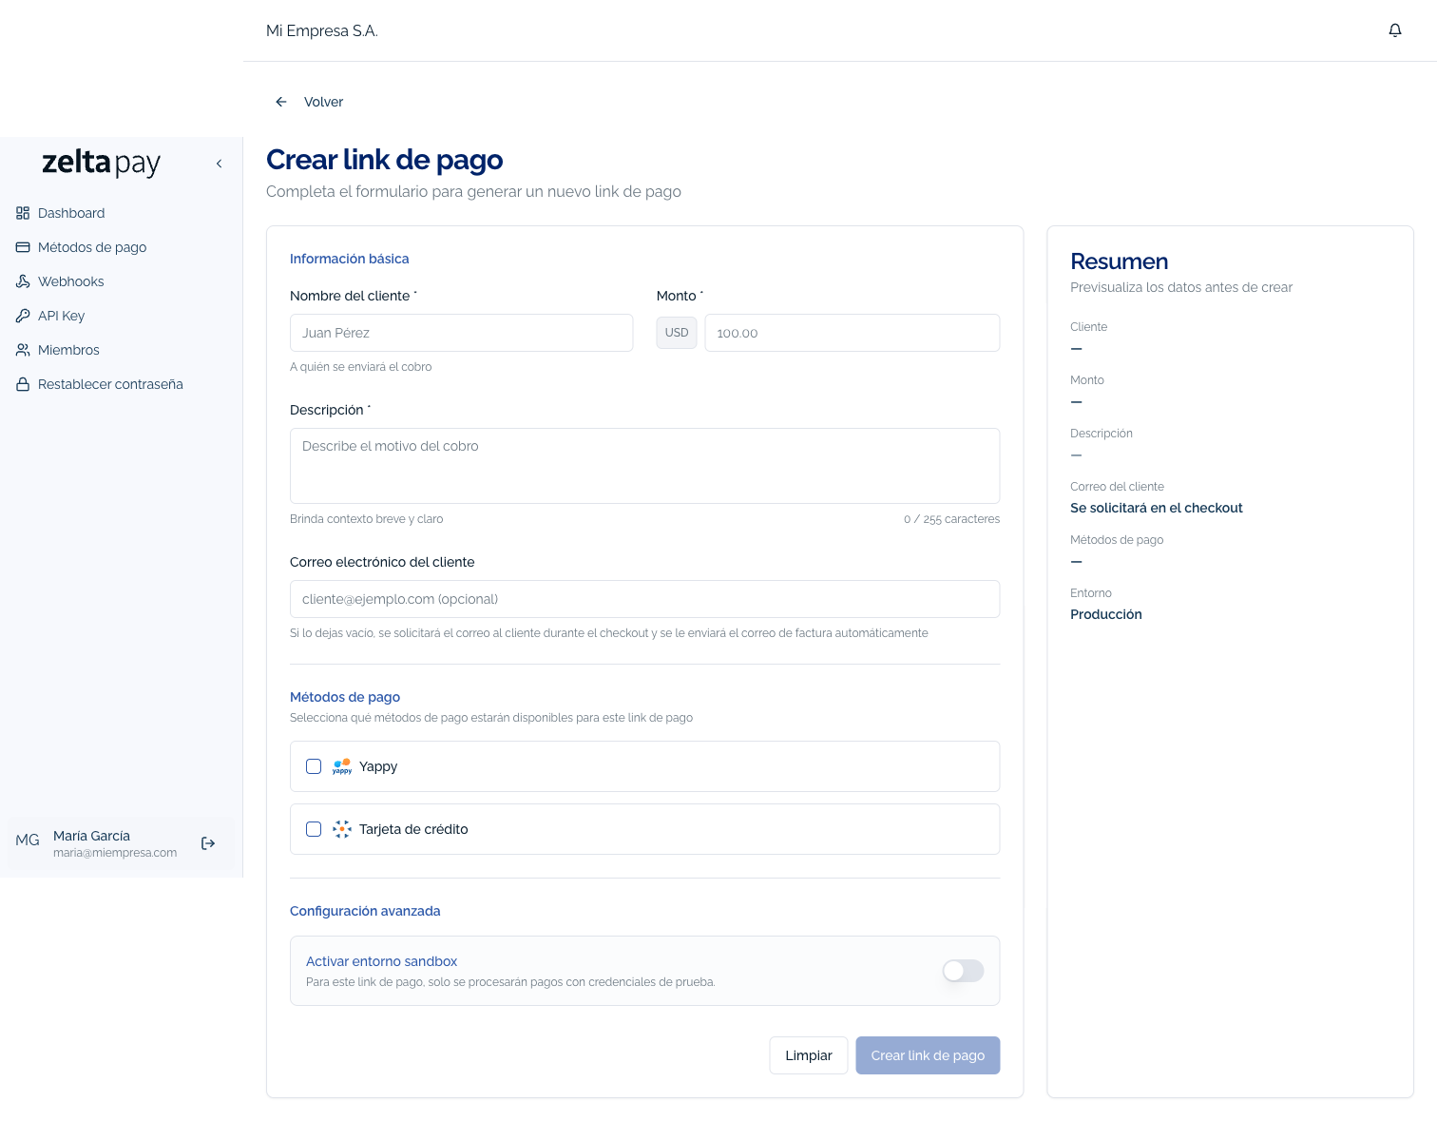Enable the Yappy payment method
The width and height of the screenshot is (1437, 1121).
coord(314,765)
